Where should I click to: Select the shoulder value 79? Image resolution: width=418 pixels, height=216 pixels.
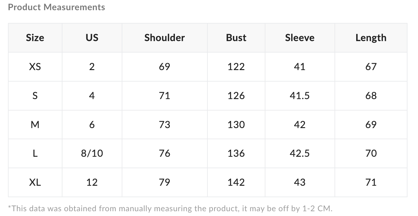click(164, 182)
